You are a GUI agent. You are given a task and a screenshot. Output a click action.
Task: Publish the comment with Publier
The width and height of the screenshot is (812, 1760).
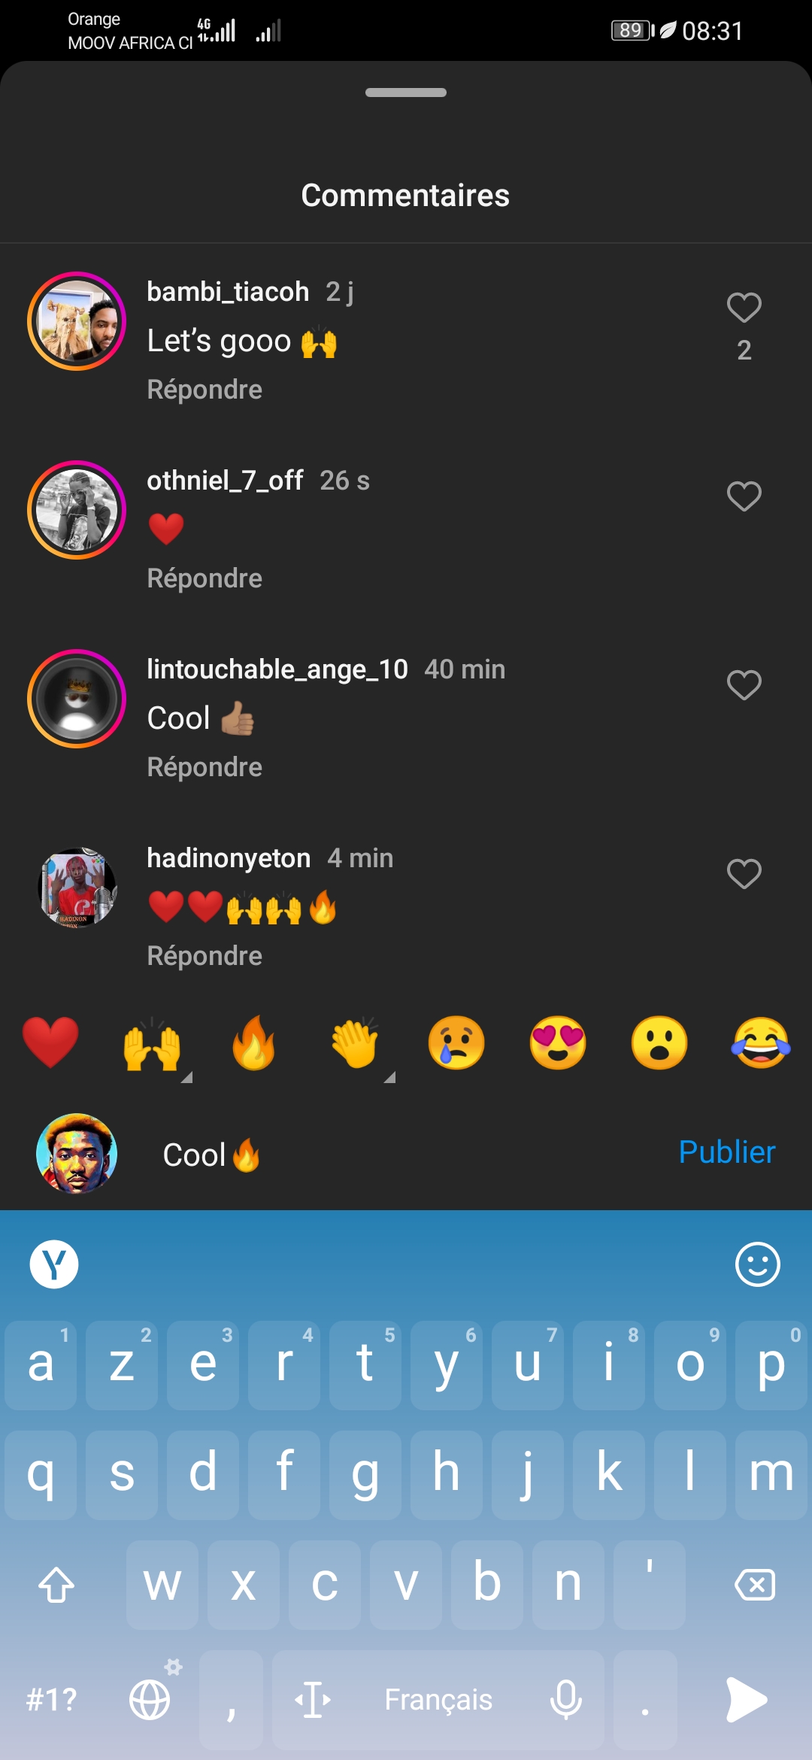726,1152
